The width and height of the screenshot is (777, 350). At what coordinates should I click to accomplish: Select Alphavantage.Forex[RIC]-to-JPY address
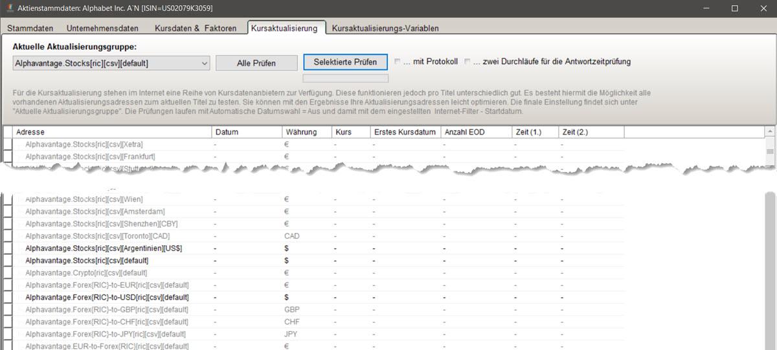(x=106, y=334)
